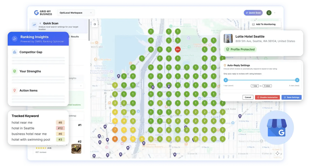Click the left auto-reply rating slider handle
310x166 pixels.
click(x=226, y=80)
